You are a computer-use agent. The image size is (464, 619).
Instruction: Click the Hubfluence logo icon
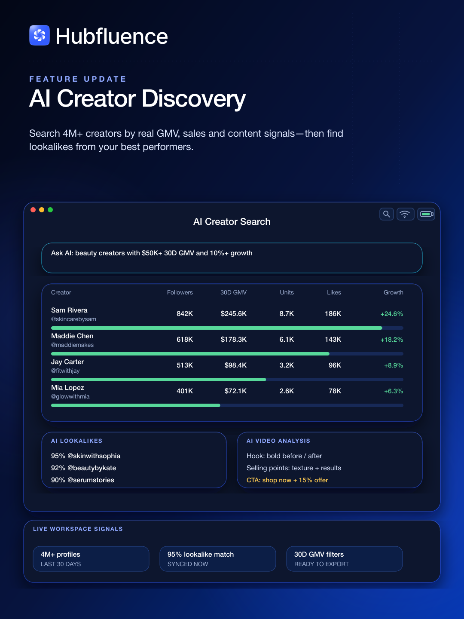(x=40, y=35)
